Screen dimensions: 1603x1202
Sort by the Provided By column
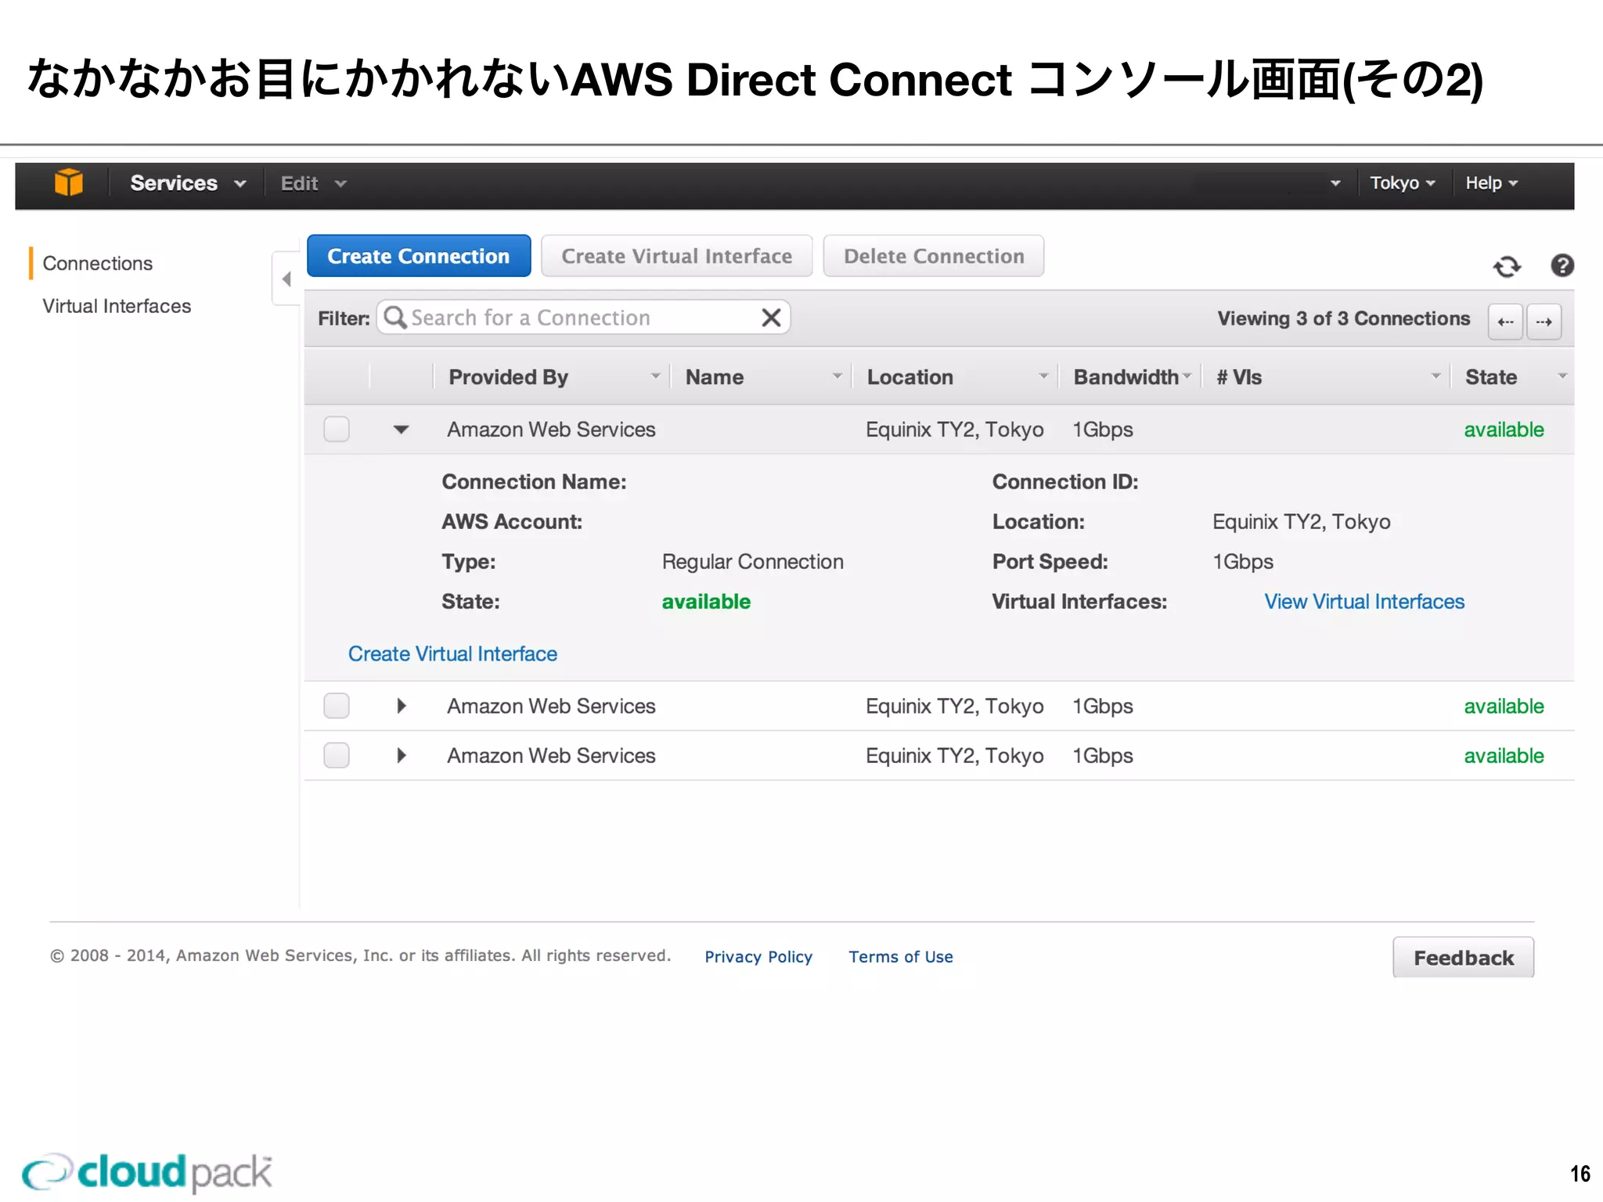tap(551, 377)
